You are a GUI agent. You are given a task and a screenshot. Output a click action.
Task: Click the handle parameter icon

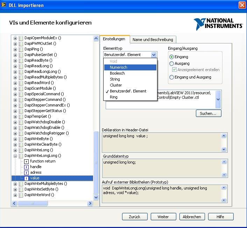26,167
